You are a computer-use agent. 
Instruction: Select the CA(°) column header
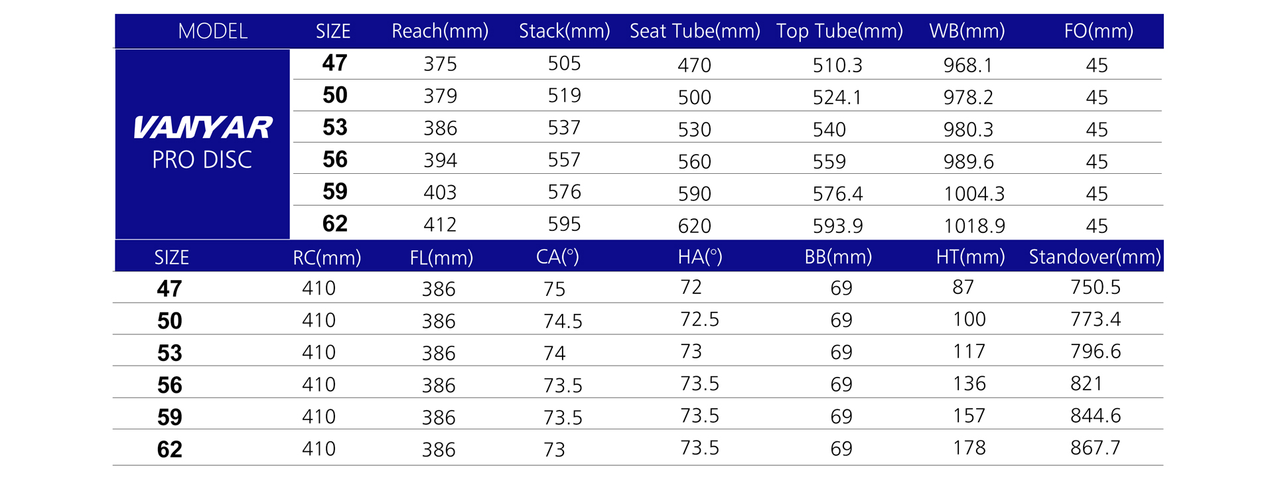click(557, 257)
